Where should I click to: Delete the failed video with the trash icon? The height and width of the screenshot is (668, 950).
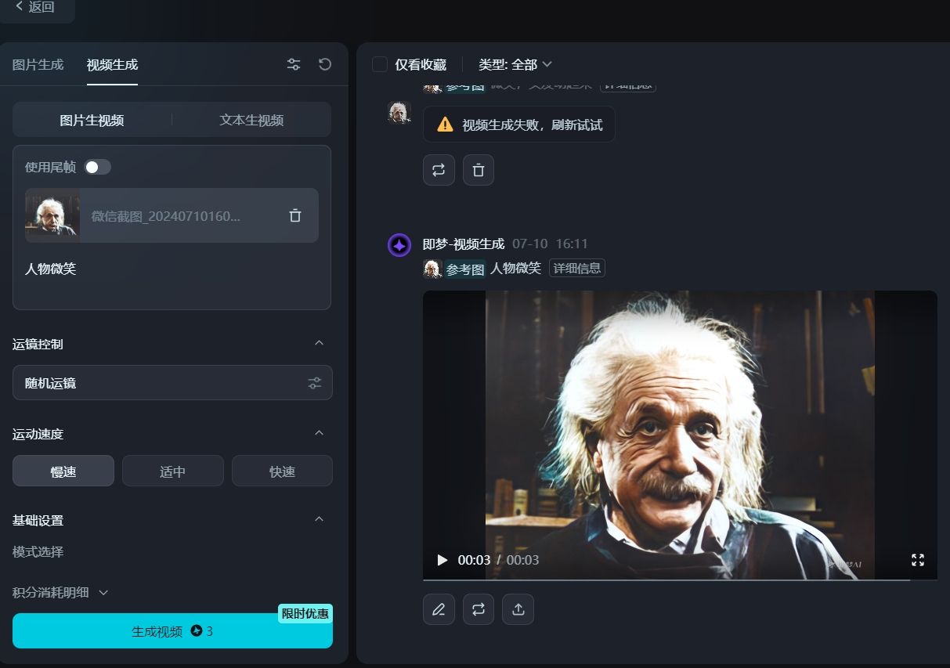479,170
